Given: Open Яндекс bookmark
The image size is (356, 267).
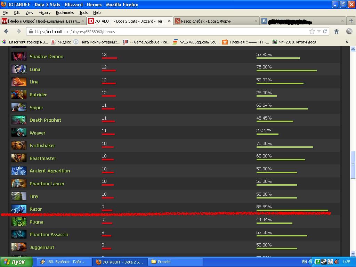Looking at the screenshot, I should [x=61, y=42].
